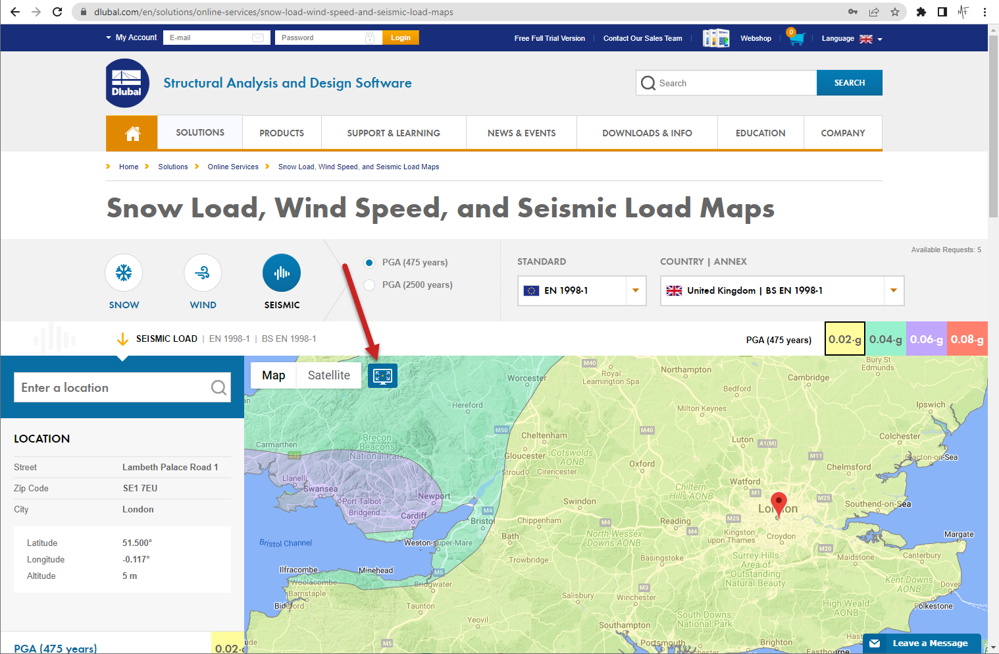Click the Dlubal logo
The height and width of the screenshot is (654, 999).
pos(126,83)
